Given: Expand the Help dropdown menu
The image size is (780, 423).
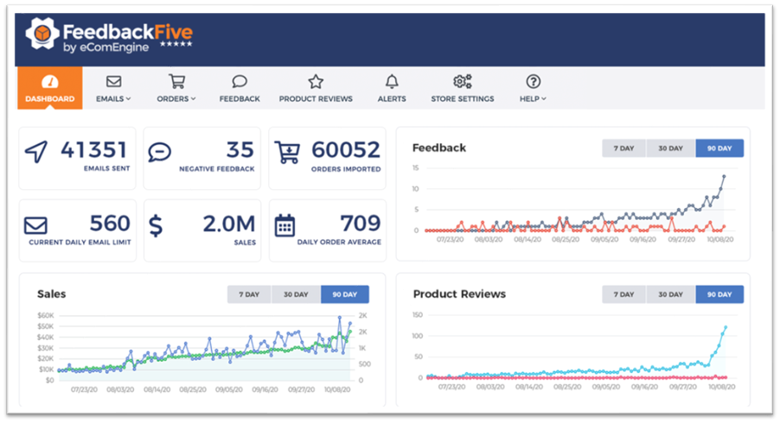Looking at the screenshot, I should 533,88.
